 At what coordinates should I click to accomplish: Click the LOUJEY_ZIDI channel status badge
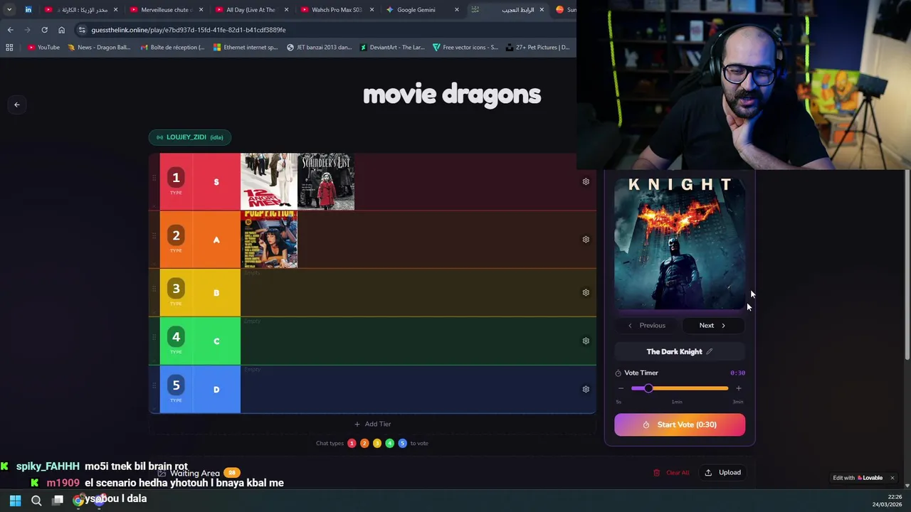(190, 137)
